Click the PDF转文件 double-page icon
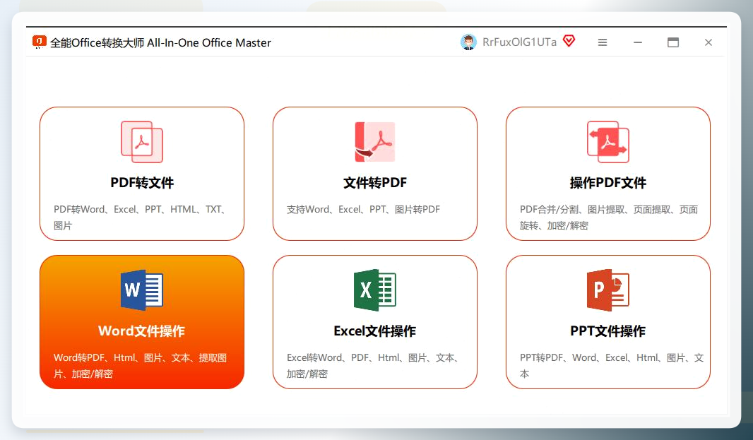Image resolution: width=753 pixels, height=440 pixels. tap(142, 142)
